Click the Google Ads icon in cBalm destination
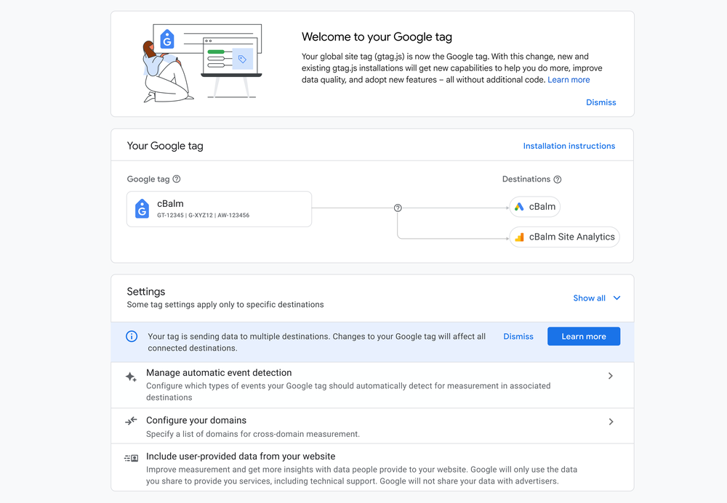 tap(519, 207)
